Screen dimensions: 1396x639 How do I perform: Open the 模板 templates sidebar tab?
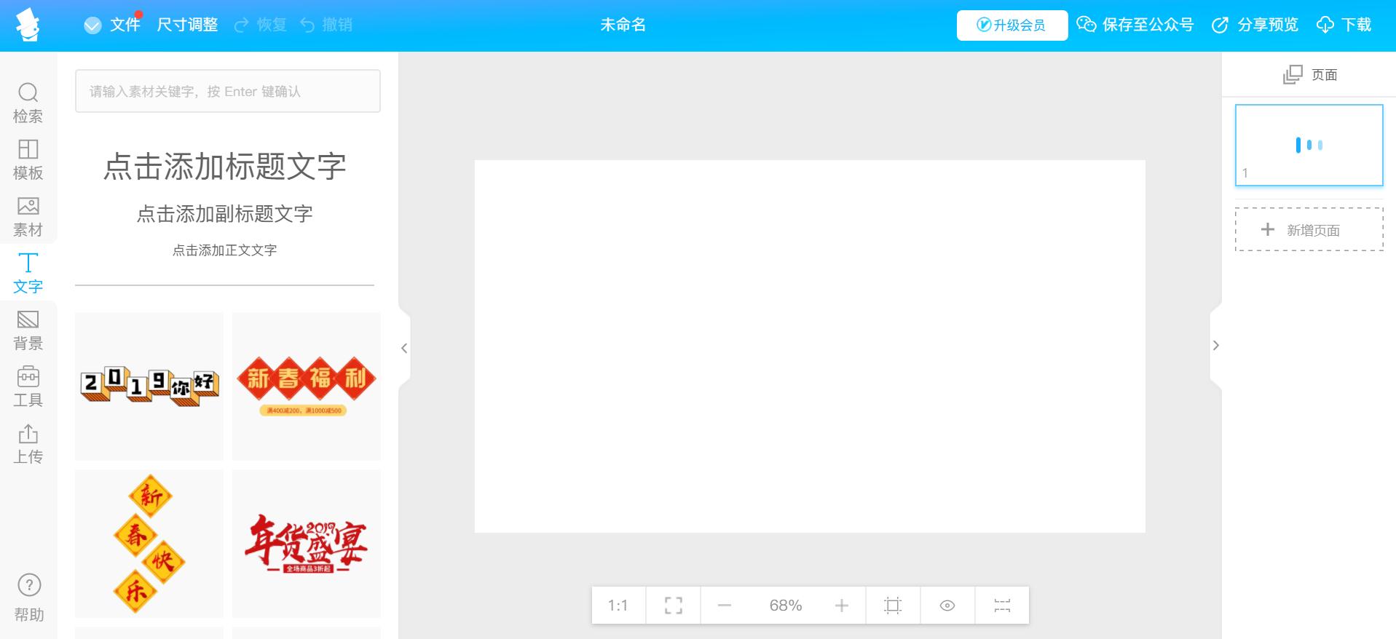28,159
